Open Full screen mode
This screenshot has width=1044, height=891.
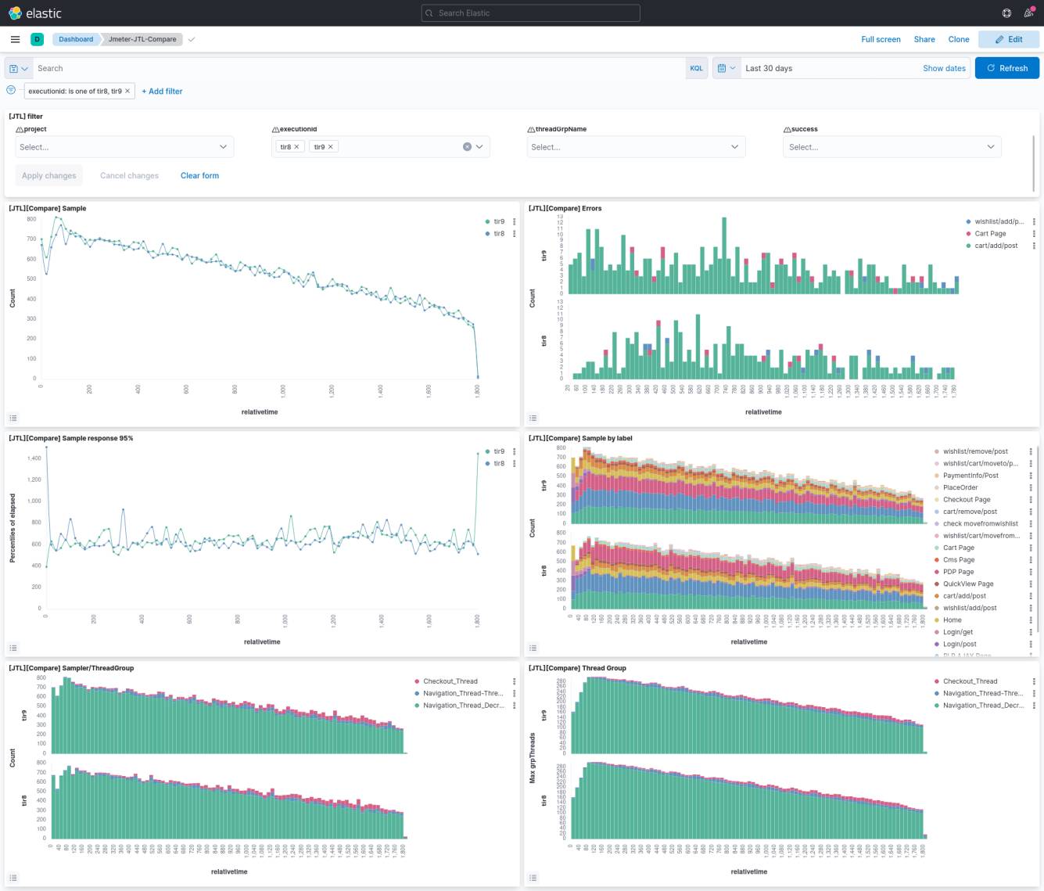(881, 39)
